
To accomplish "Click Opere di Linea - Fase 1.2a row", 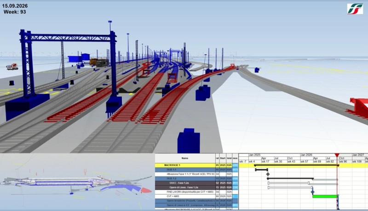I will tap(185, 187).
